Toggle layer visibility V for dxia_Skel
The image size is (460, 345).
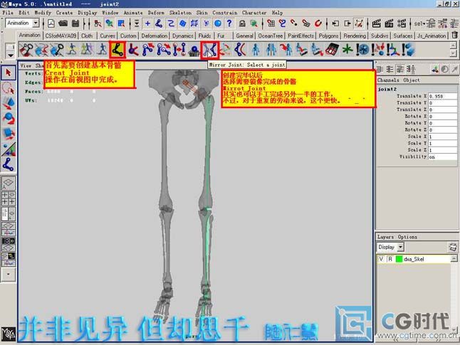click(381, 259)
